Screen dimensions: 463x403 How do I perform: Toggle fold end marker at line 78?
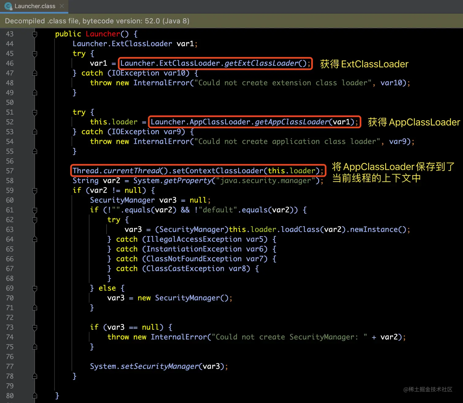(x=35, y=376)
